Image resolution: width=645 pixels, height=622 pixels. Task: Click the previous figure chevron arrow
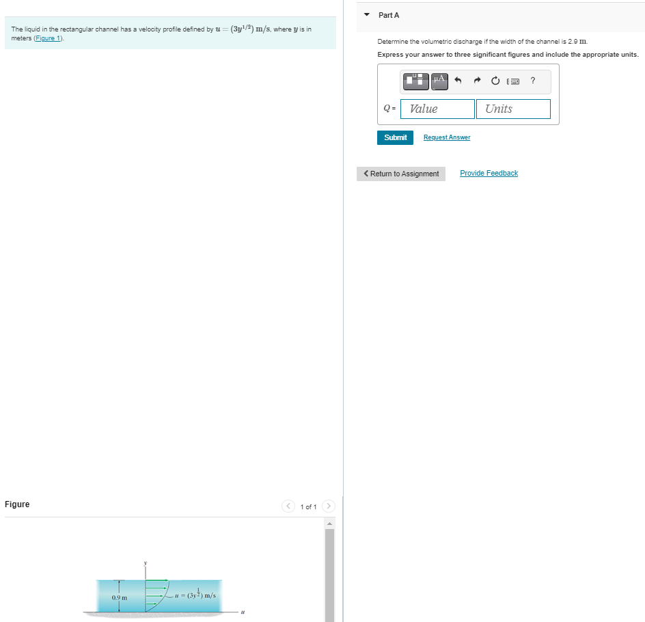pyautogui.click(x=288, y=506)
